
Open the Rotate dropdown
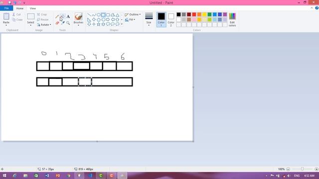(x=44, y=24)
